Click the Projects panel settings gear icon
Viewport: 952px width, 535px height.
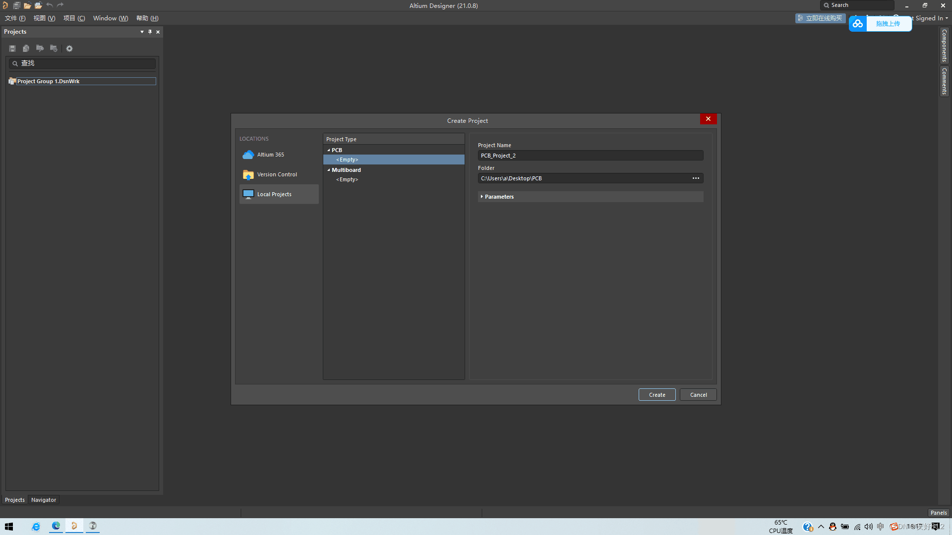click(x=69, y=49)
